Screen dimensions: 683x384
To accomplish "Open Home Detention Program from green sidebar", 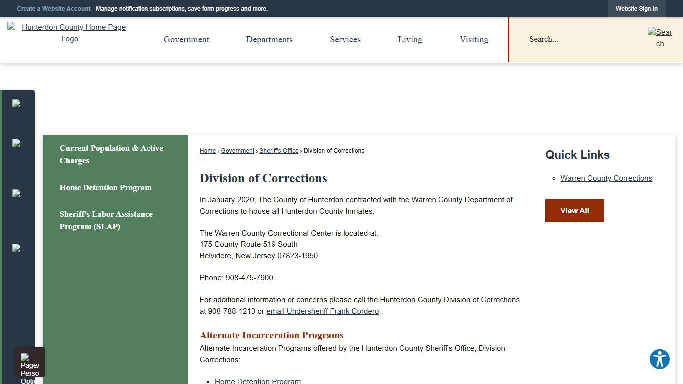I will pyautogui.click(x=105, y=187).
